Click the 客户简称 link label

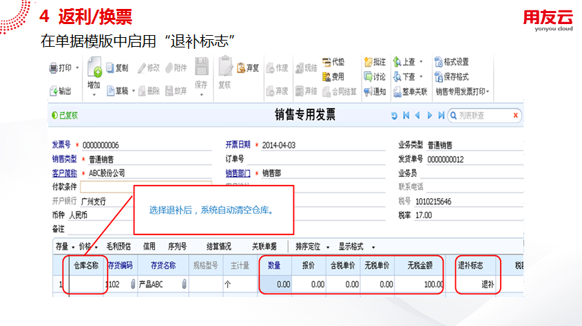65,173
